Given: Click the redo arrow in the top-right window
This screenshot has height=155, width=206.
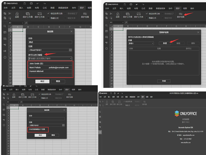Looking at the screenshot, I should tap(143, 4).
